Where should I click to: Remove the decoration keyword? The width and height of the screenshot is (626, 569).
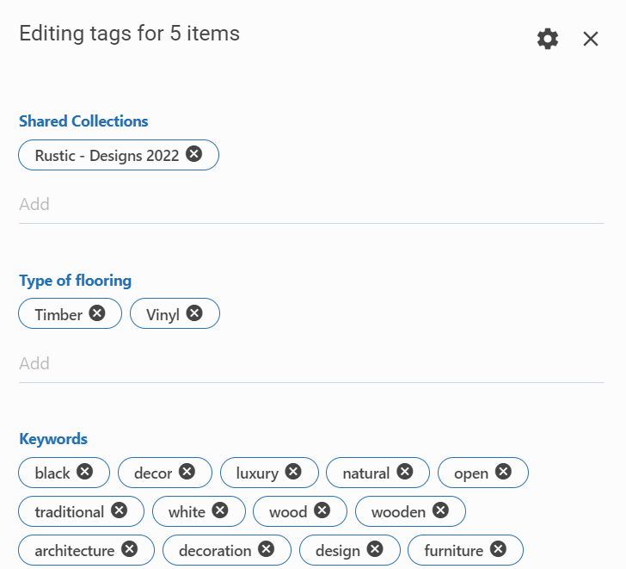[x=267, y=549]
